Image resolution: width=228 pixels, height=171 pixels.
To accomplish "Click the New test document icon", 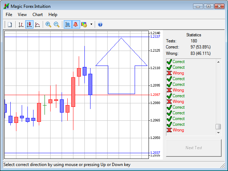I will click(x=10, y=25).
